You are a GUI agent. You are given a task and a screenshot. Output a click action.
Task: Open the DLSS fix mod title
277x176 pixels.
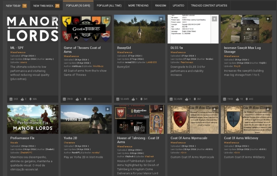coord(177,48)
